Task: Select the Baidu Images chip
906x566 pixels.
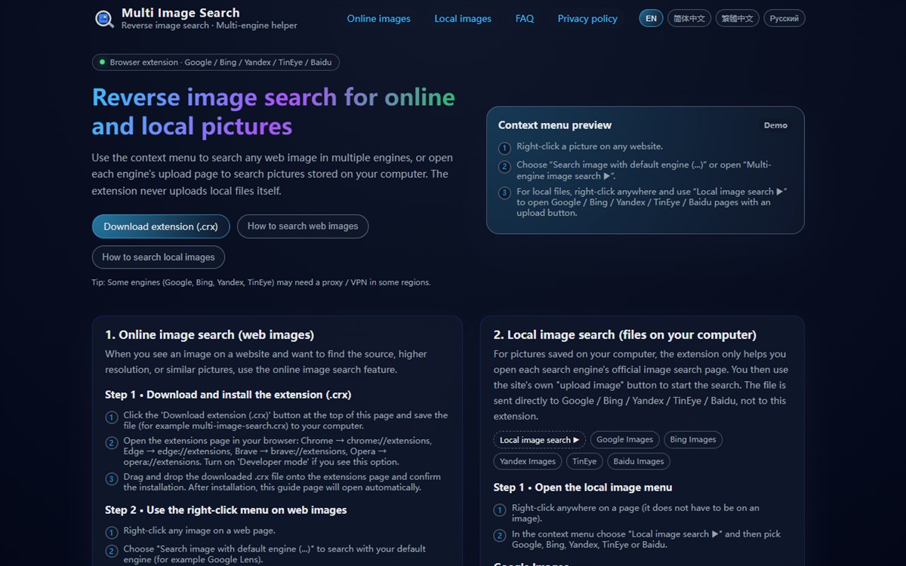Action: pyautogui.click(x=639, y=462)
